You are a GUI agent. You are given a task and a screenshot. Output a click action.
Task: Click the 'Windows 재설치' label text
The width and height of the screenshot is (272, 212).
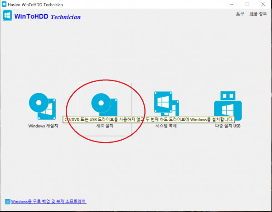tap(43, 126)
